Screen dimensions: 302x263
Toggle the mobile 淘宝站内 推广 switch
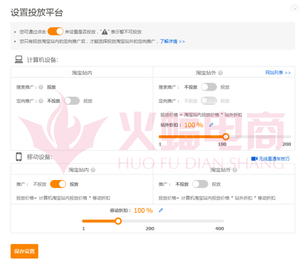click(58, 184)
